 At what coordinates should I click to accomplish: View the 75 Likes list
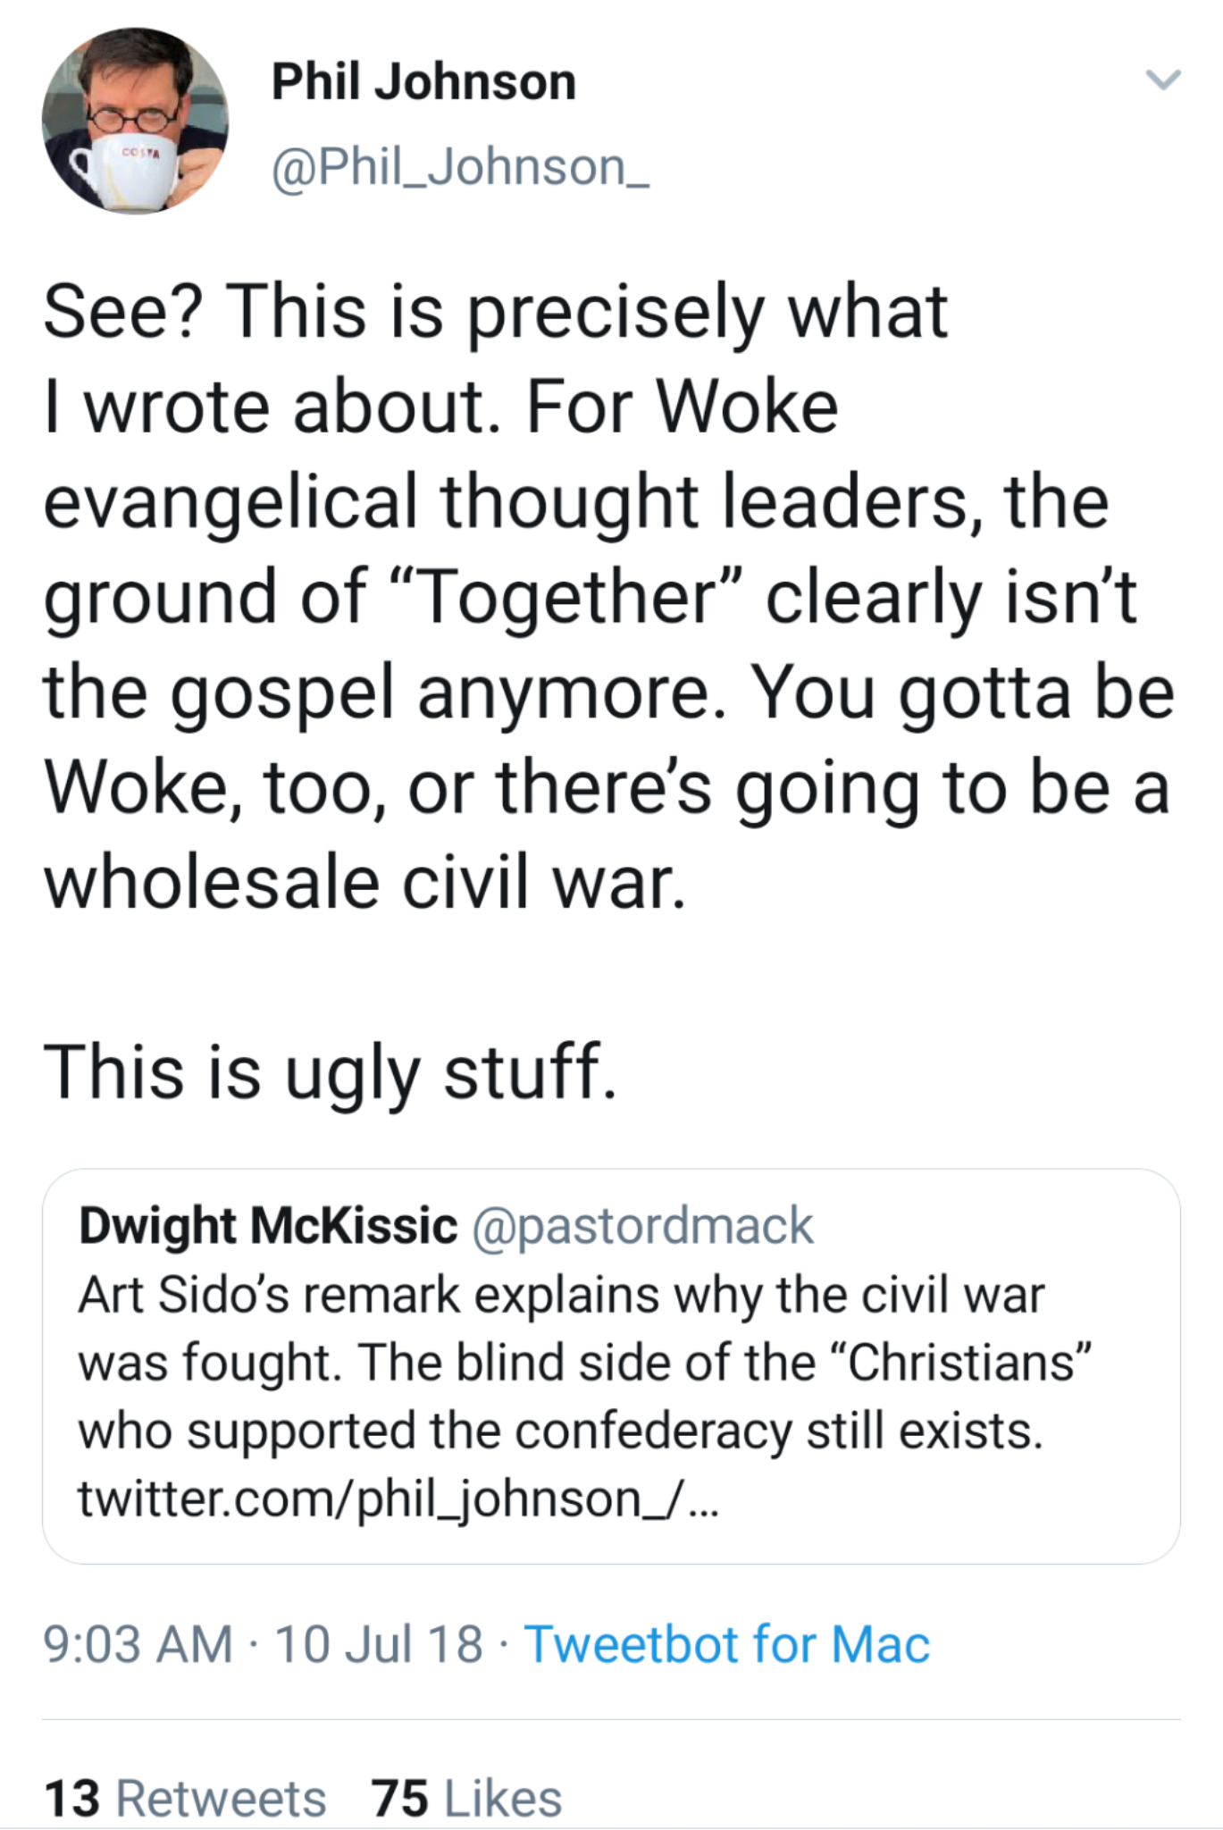point(467,1798)
